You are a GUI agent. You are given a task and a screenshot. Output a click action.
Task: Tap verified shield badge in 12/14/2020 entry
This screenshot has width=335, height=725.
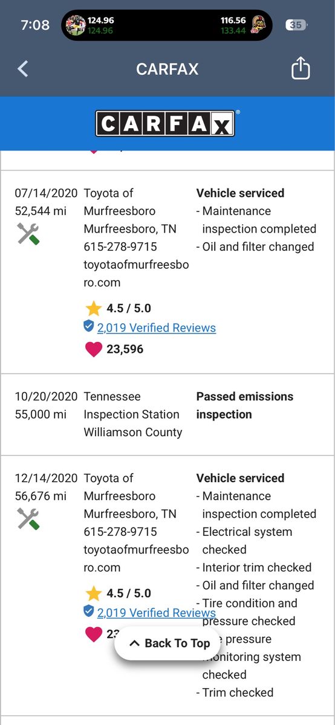(89, 611)
